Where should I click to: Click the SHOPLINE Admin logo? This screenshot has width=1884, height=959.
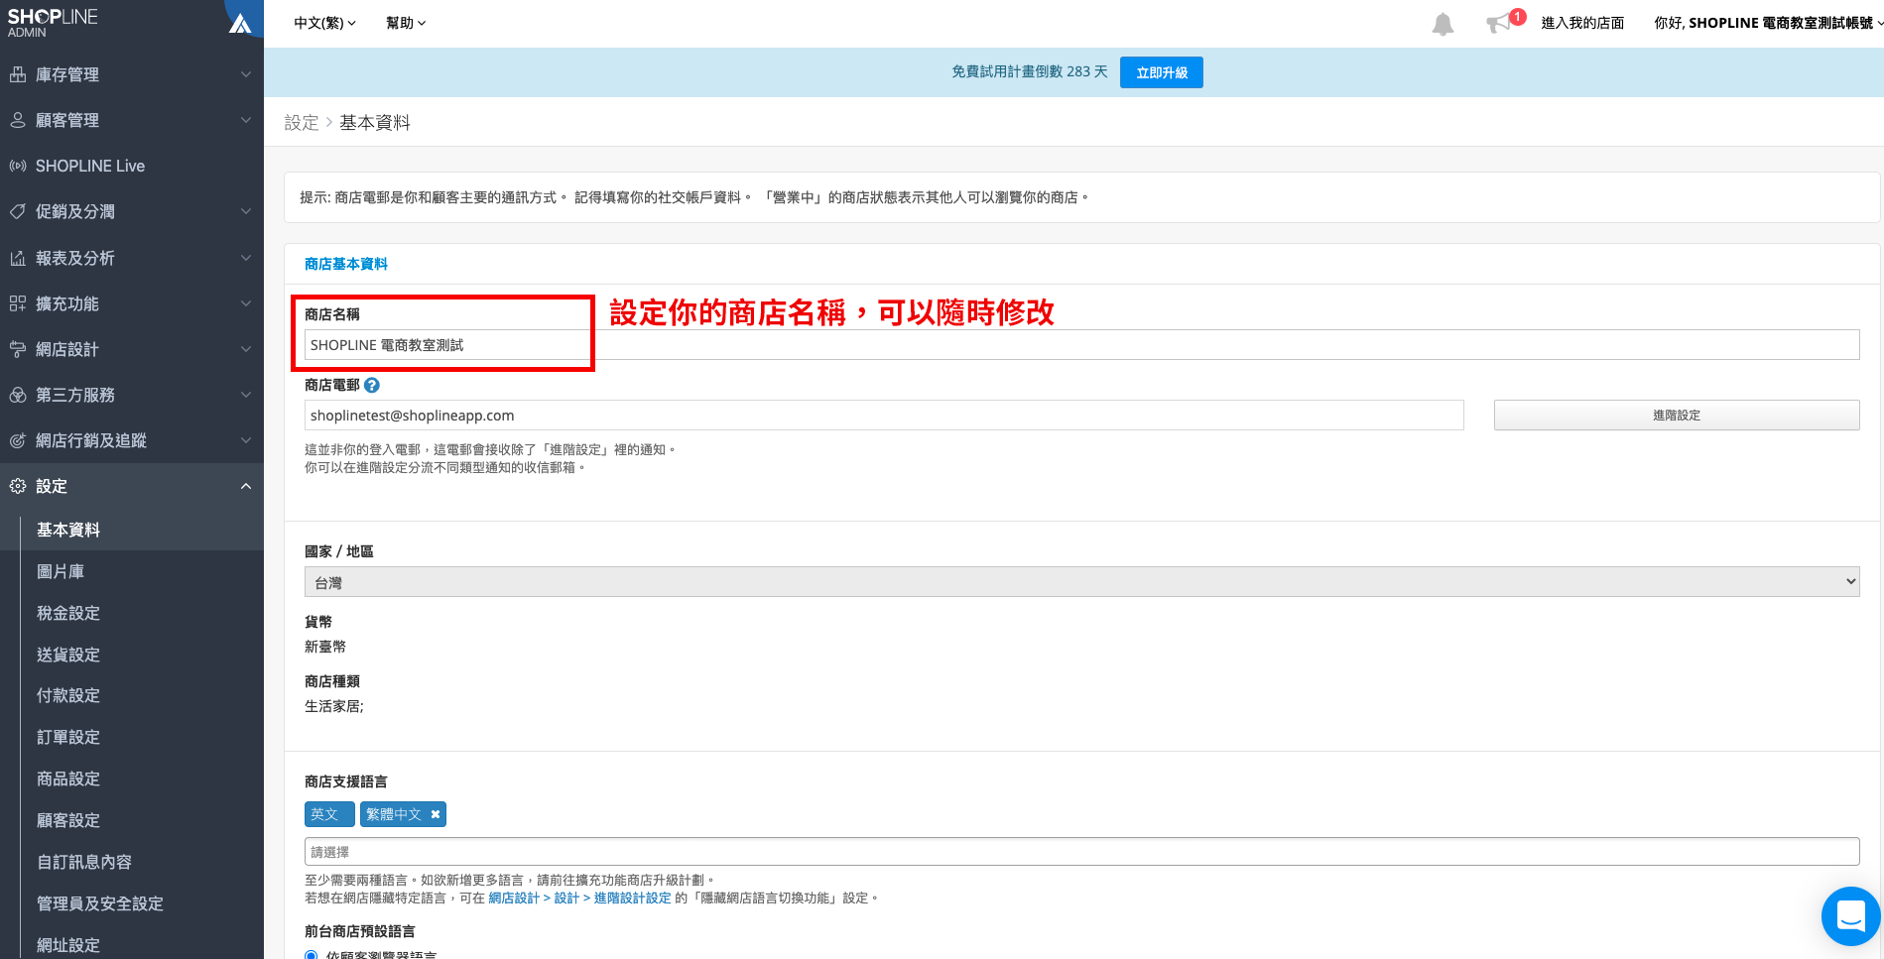point(53,23)
